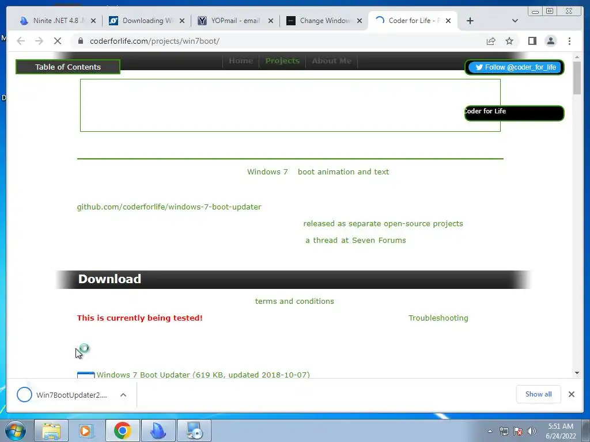Open the github.com windows-7-boot-updater link

click(x=169, y=207)
